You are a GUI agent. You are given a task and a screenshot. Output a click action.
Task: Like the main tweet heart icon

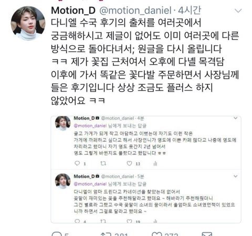[156, 234]
